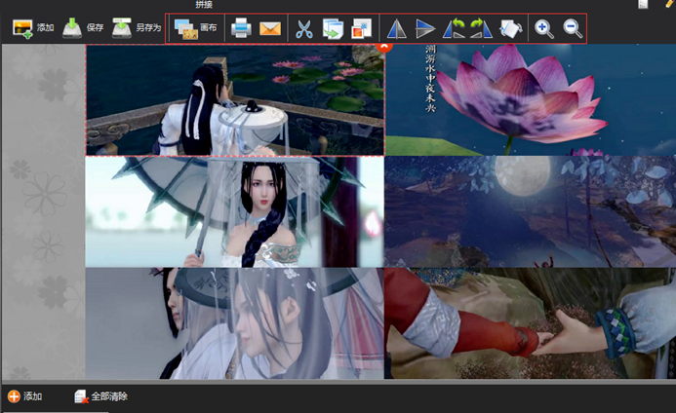
Task: Click the 添加 add image toolbar button
Action: point(32,28)
